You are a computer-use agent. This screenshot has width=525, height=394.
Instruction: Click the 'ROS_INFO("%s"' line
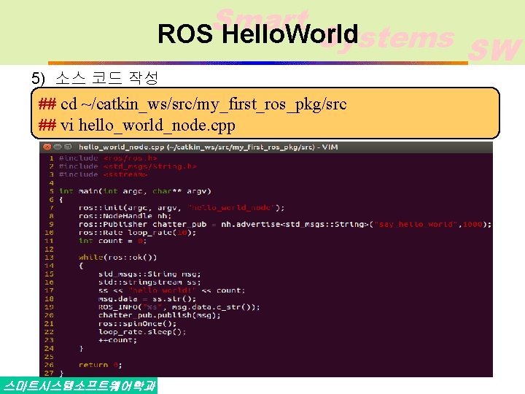(179, 307)
